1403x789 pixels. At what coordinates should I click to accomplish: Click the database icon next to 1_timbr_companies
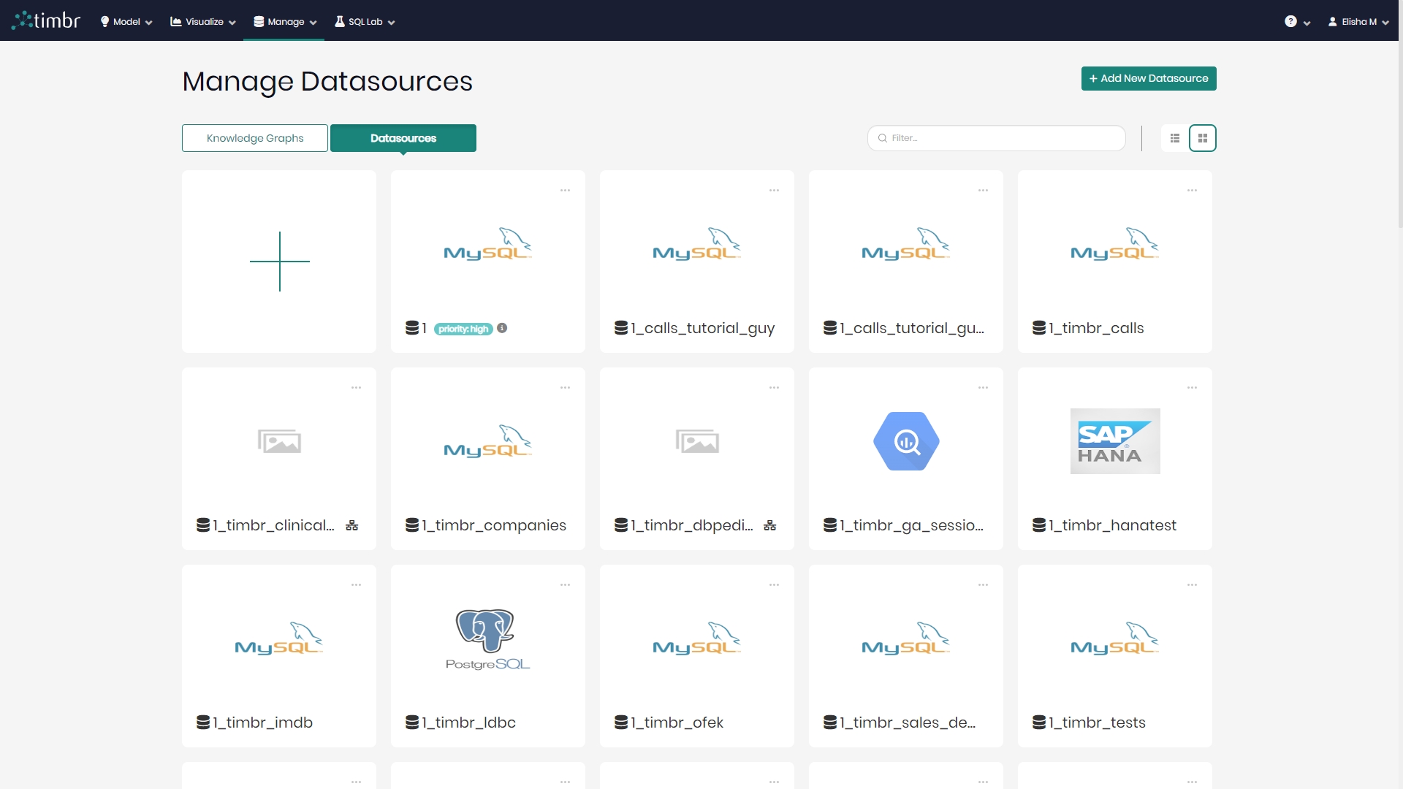coord(411,525)
